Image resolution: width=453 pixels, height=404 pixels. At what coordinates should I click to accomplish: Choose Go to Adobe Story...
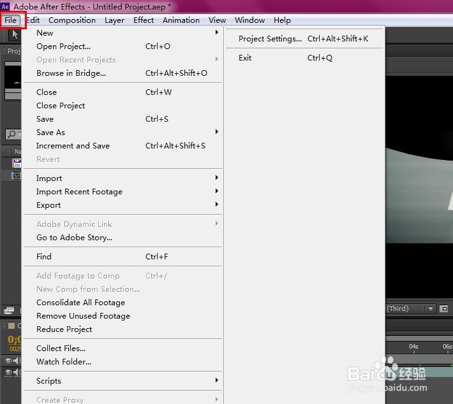[123, 238]
